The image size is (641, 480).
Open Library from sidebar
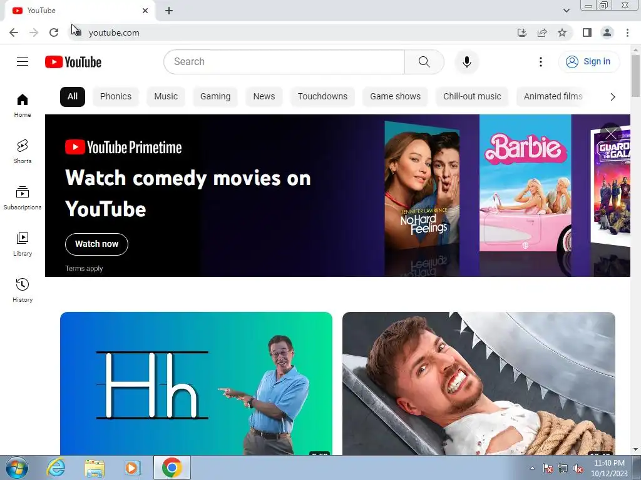[x=23, y=244]
